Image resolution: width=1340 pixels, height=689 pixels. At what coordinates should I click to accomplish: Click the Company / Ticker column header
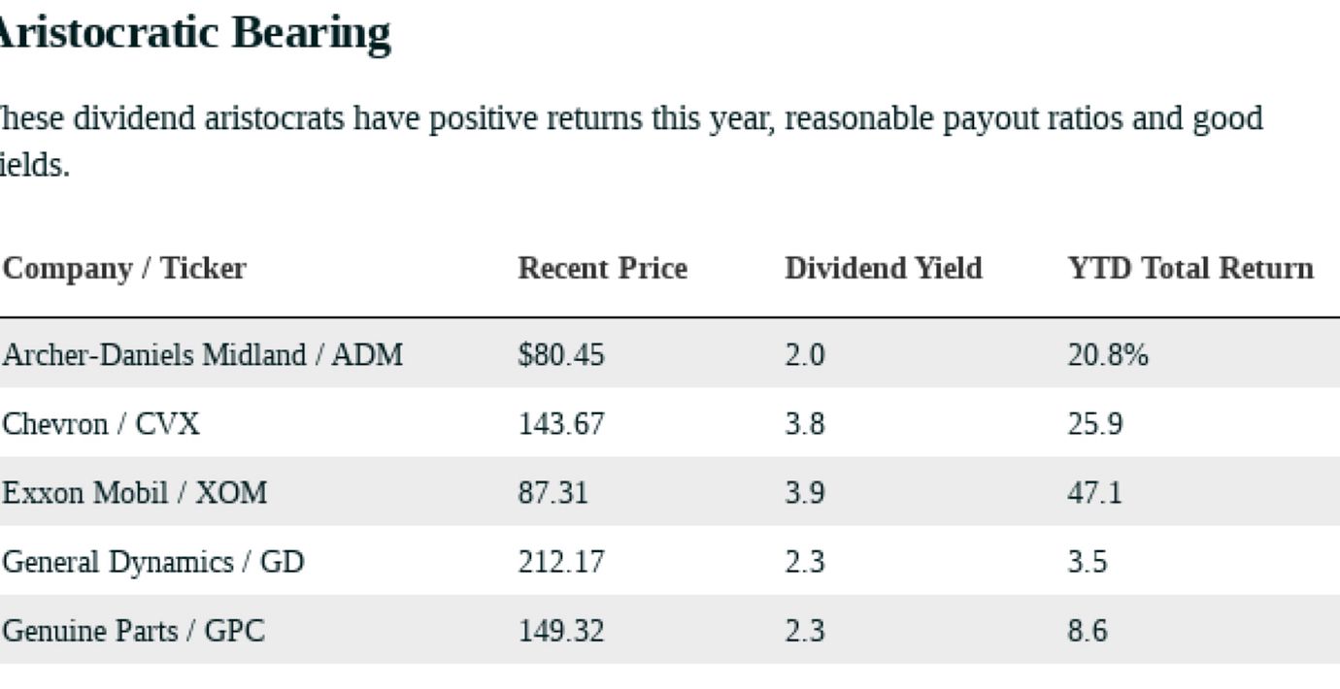tap(124, 268)
